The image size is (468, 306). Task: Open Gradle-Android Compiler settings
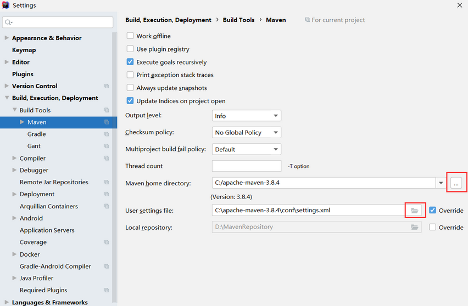click(x=55, y=267)
